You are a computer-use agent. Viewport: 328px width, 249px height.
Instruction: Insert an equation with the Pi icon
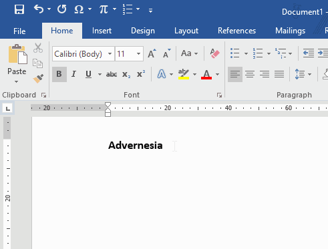pos(104,9)
